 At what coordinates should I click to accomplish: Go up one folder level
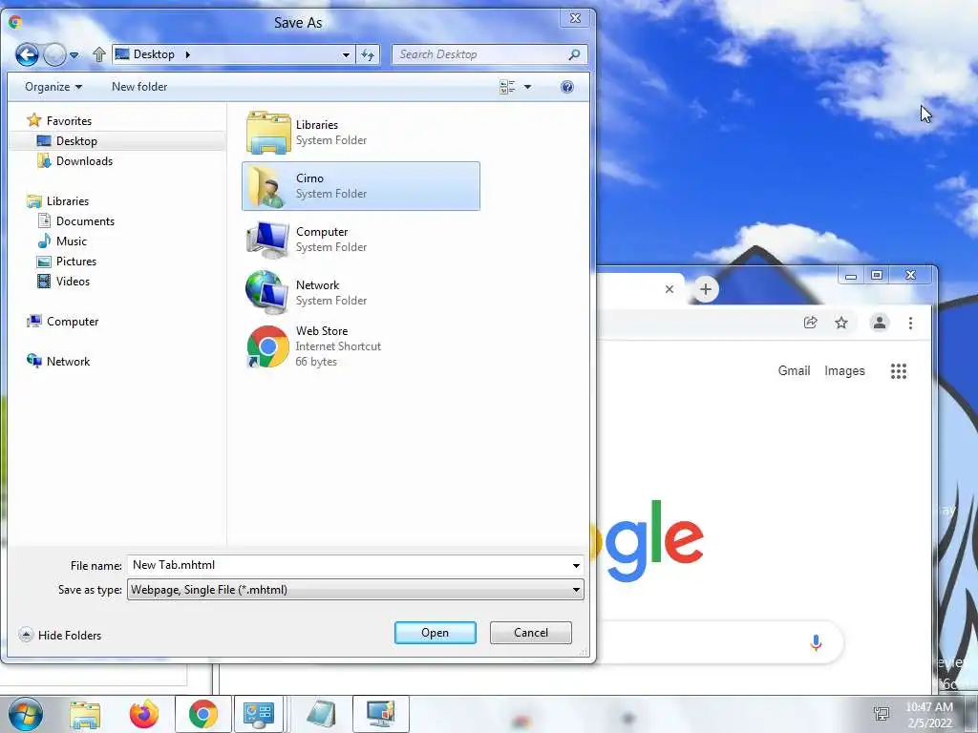[x=98, y=54]
